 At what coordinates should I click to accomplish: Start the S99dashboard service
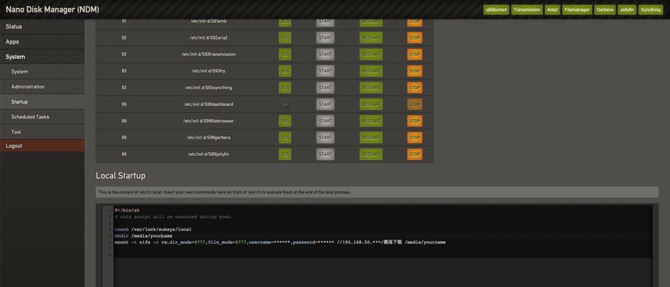325,104
